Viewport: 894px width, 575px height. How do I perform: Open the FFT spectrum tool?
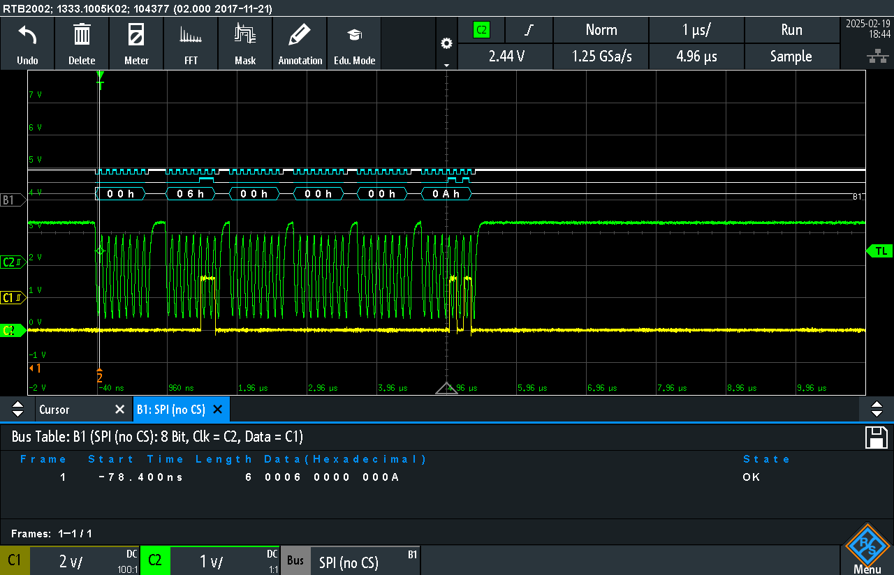[x=191, y=43]
